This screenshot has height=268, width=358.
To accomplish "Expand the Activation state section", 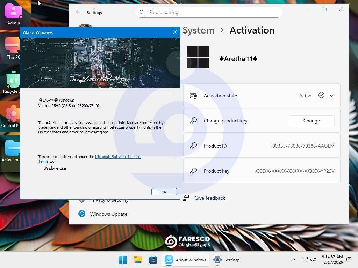I will [331, 96].
